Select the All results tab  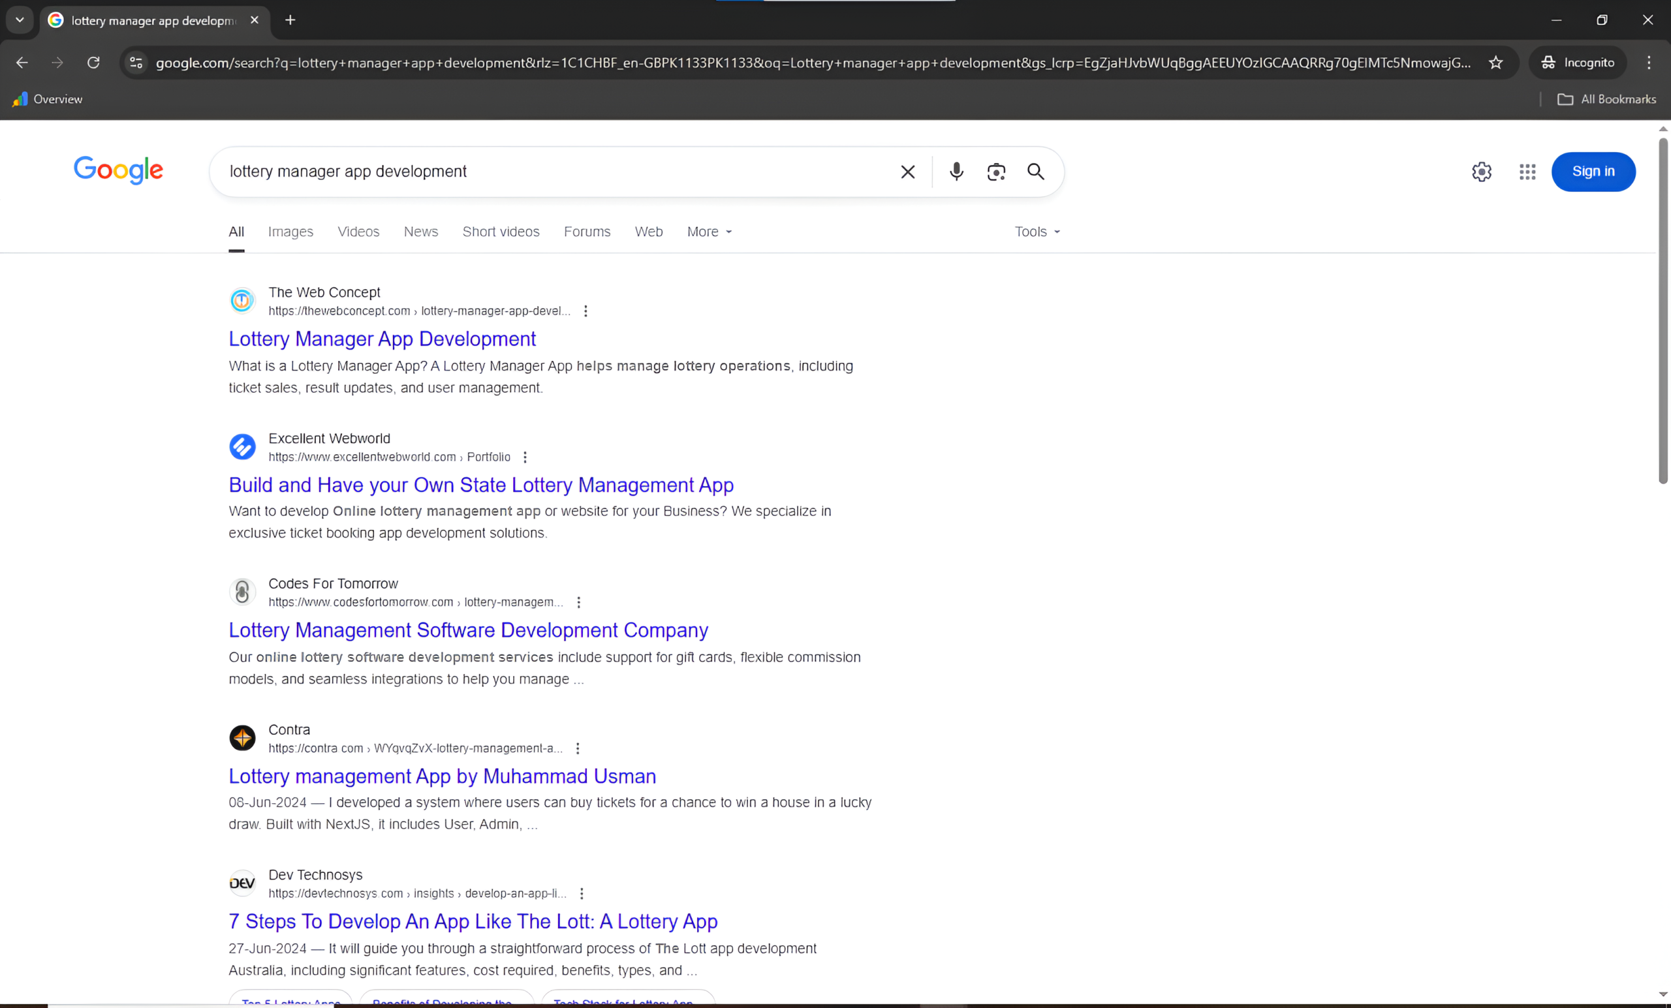coord(236,232)
